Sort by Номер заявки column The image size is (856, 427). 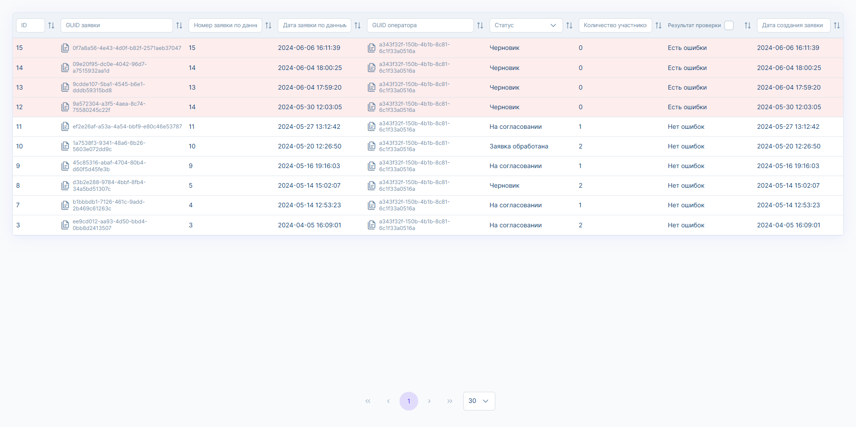268,25
